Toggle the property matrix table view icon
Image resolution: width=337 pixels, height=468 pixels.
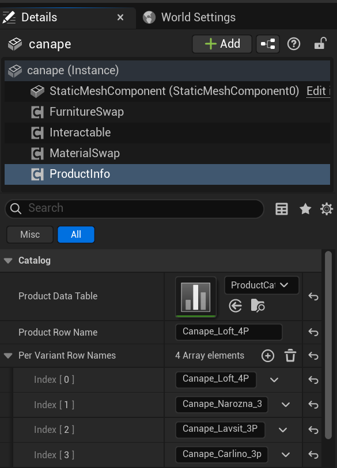coord(282,209)
